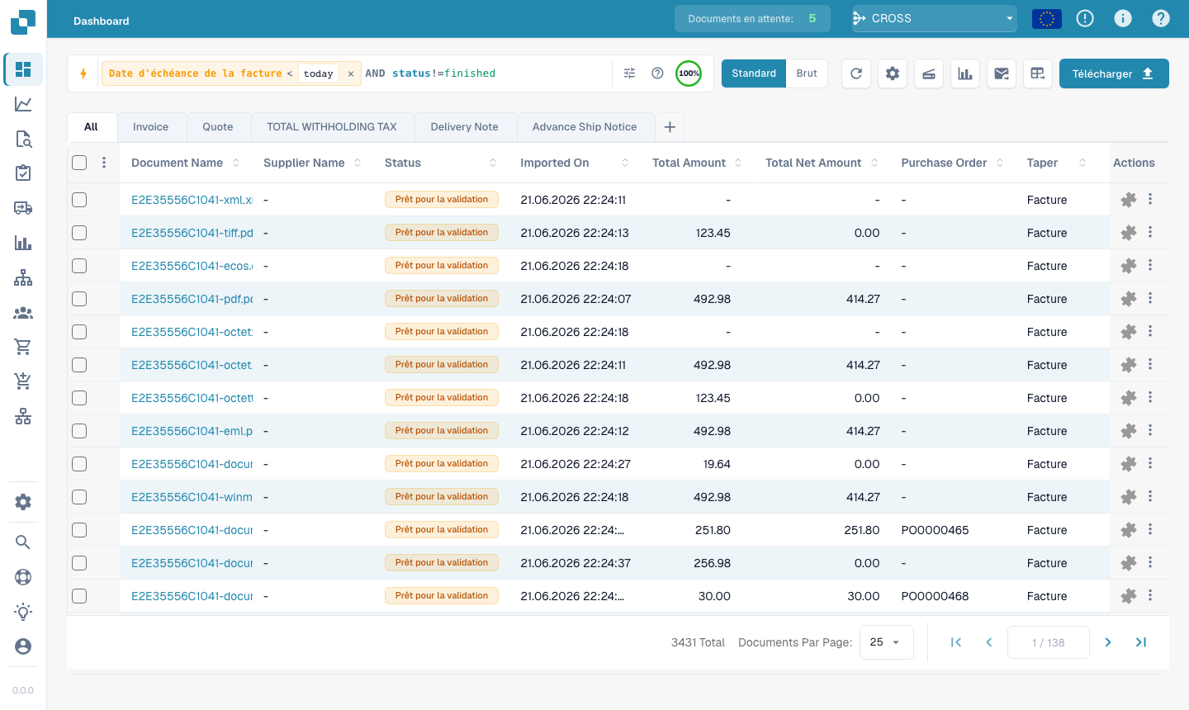The image size is (1189, 710).
Task: Check the box for E2E35556C1041-ecos row
Action: tap(79, 266)
